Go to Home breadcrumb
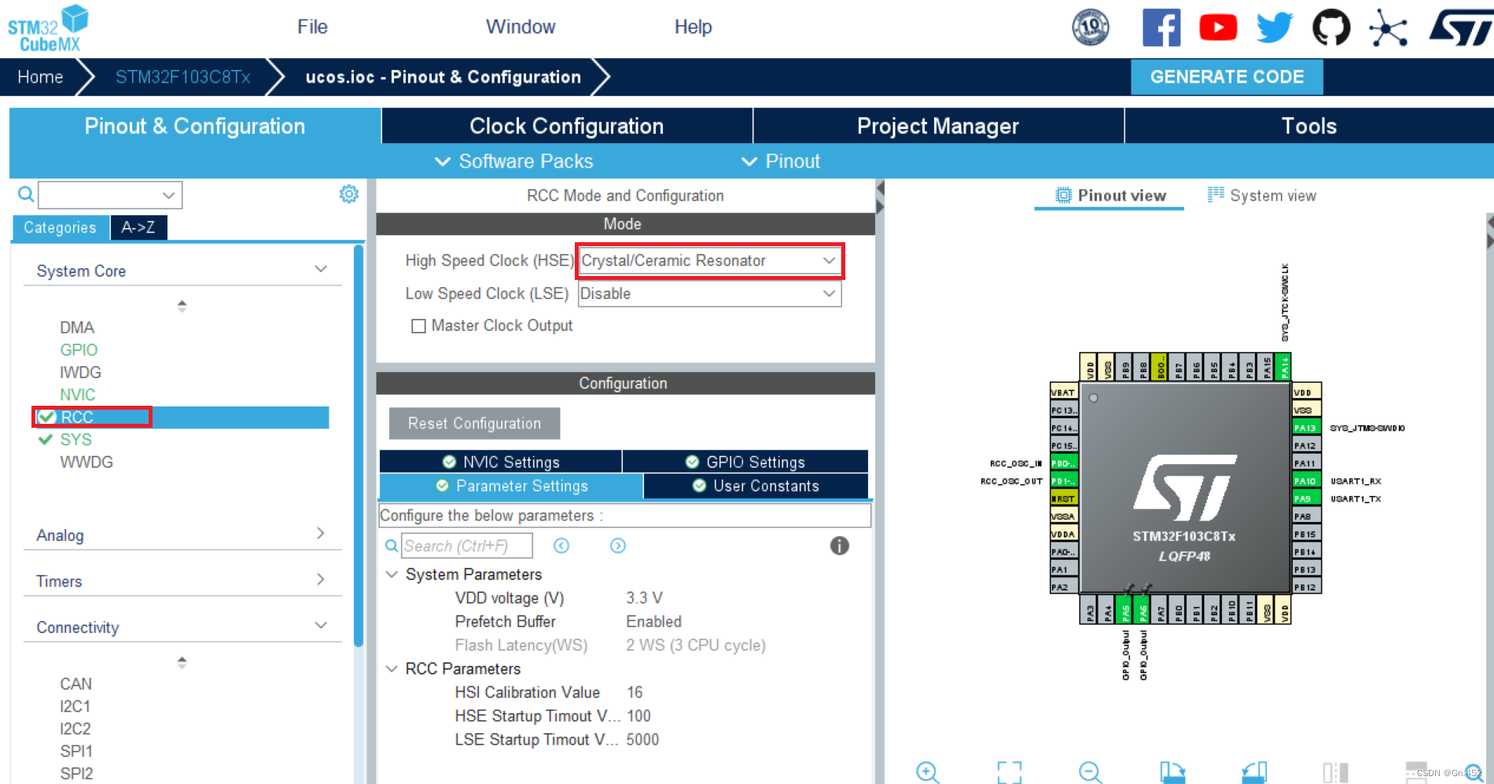Image resolution: width=1494 pixels, height=784 pixels. click(x=40, y=77)
